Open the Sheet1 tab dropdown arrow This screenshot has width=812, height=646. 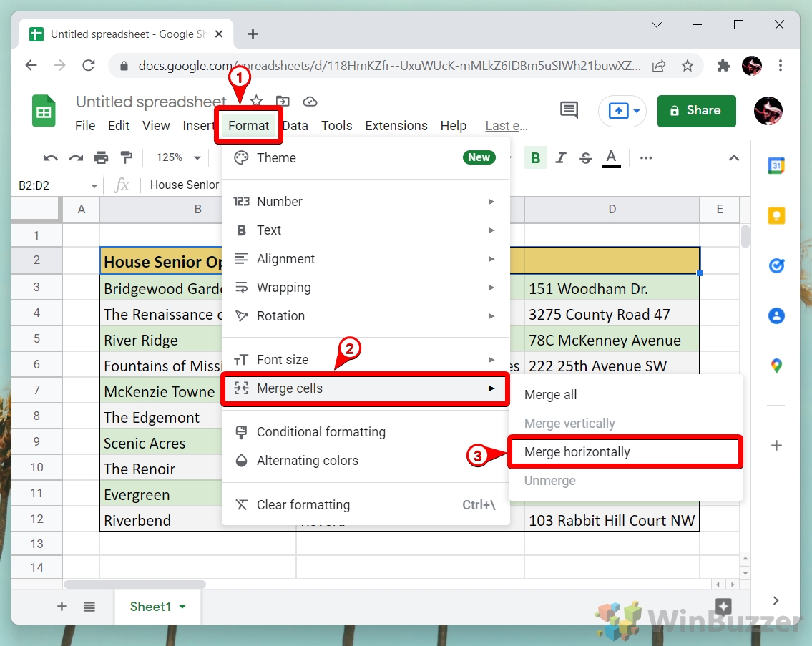coord(182,607)
